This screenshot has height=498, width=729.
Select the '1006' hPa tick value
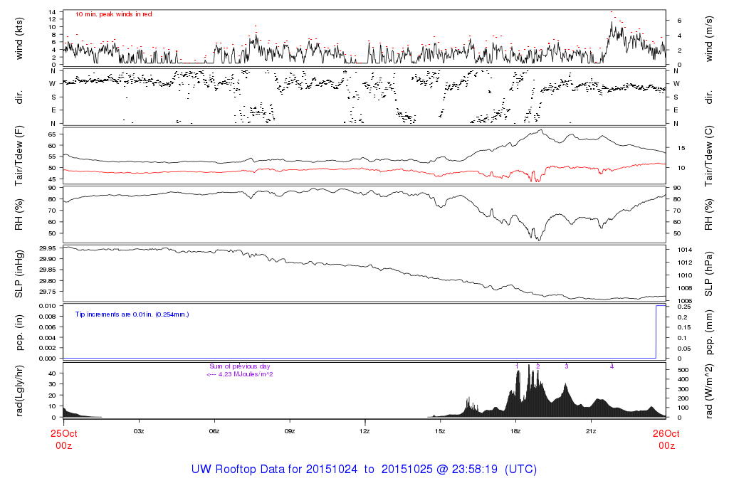684,301
